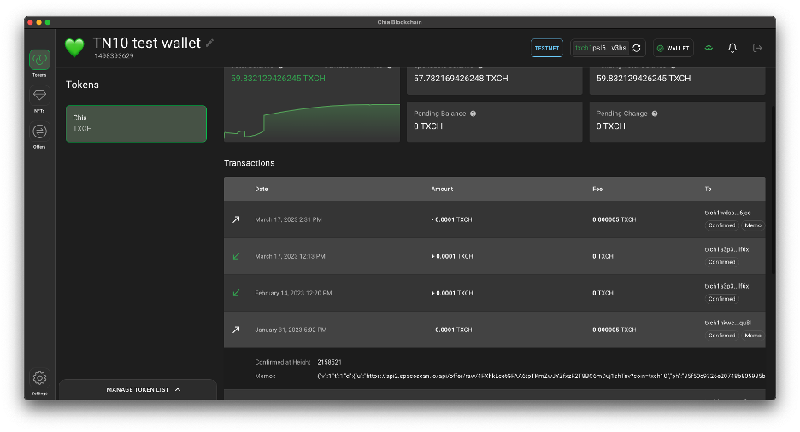The height and width of the screenshot is (432, 800).
Task: Click Confirmed badge on March 17 2:31 PM transaction
Action: pyautogui.click(x=721, y=225)
